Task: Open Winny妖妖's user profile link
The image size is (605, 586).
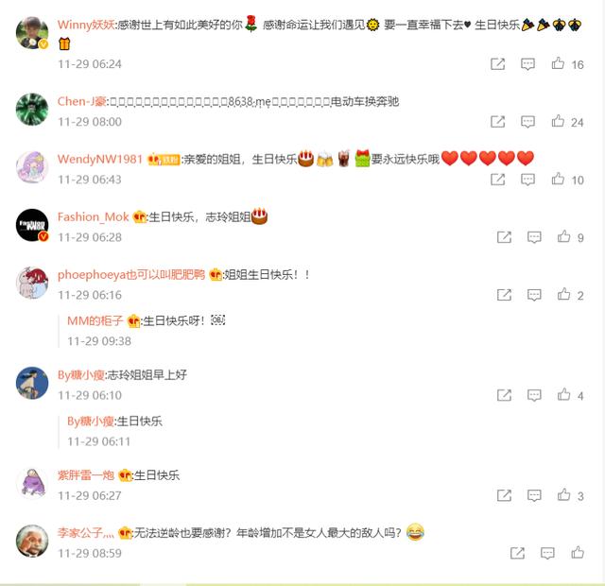Action: coord(86,25)
